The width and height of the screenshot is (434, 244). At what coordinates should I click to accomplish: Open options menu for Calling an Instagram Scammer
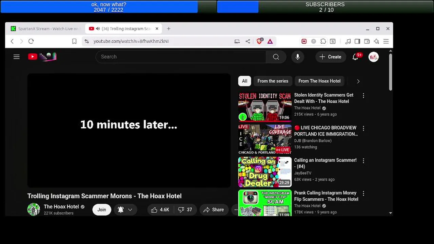363,161
